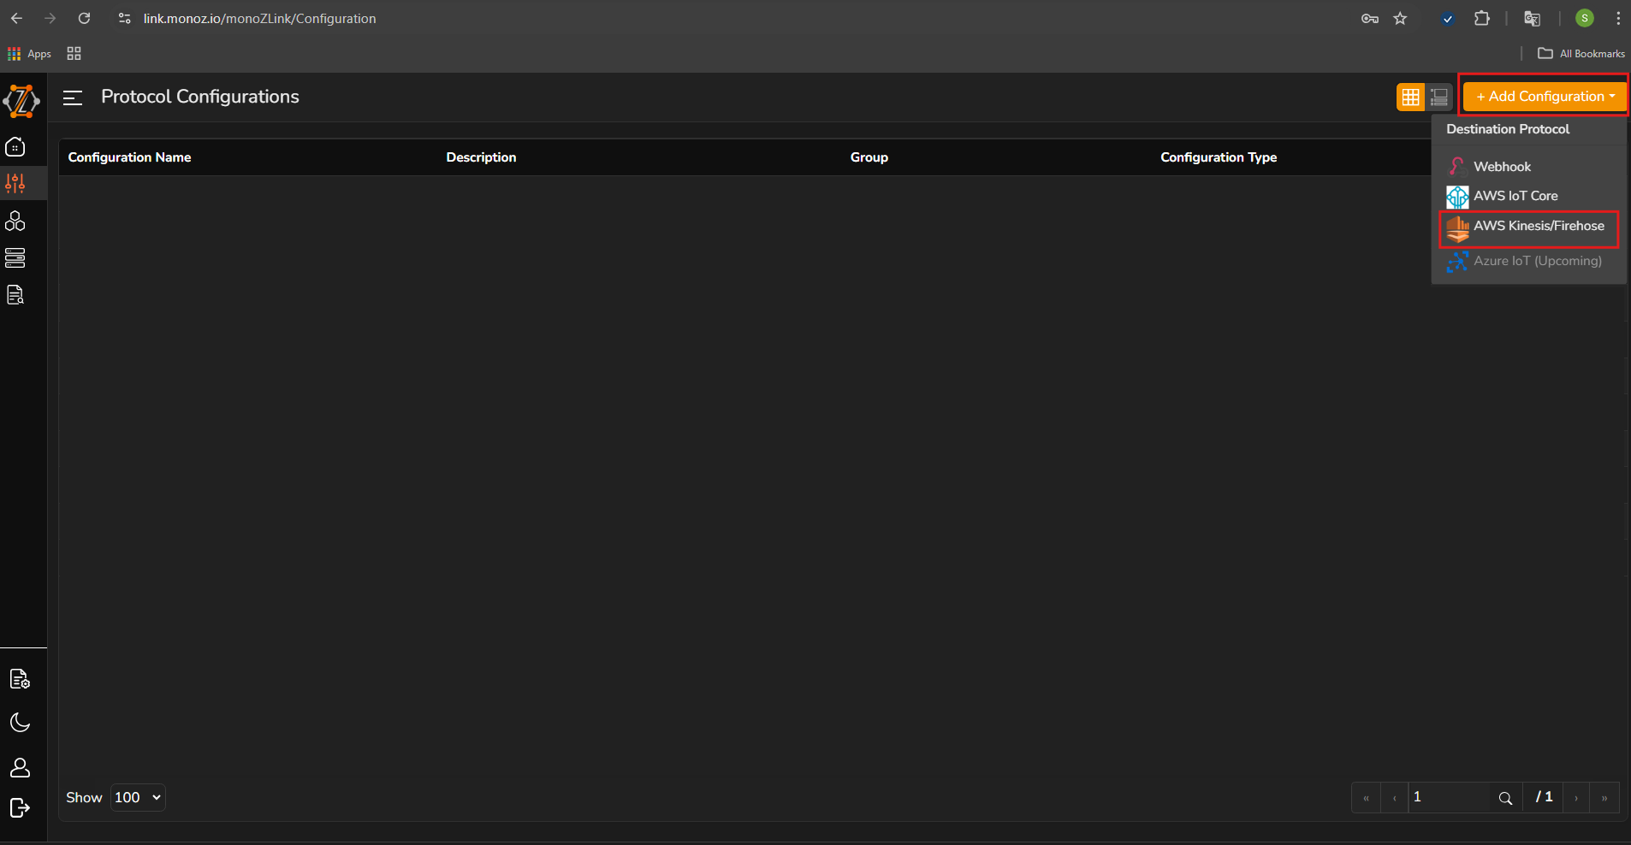Switch to the grid table view
Viewport: 1631px width, 845px height.
pyautogui.click(x=1410, y=97)
